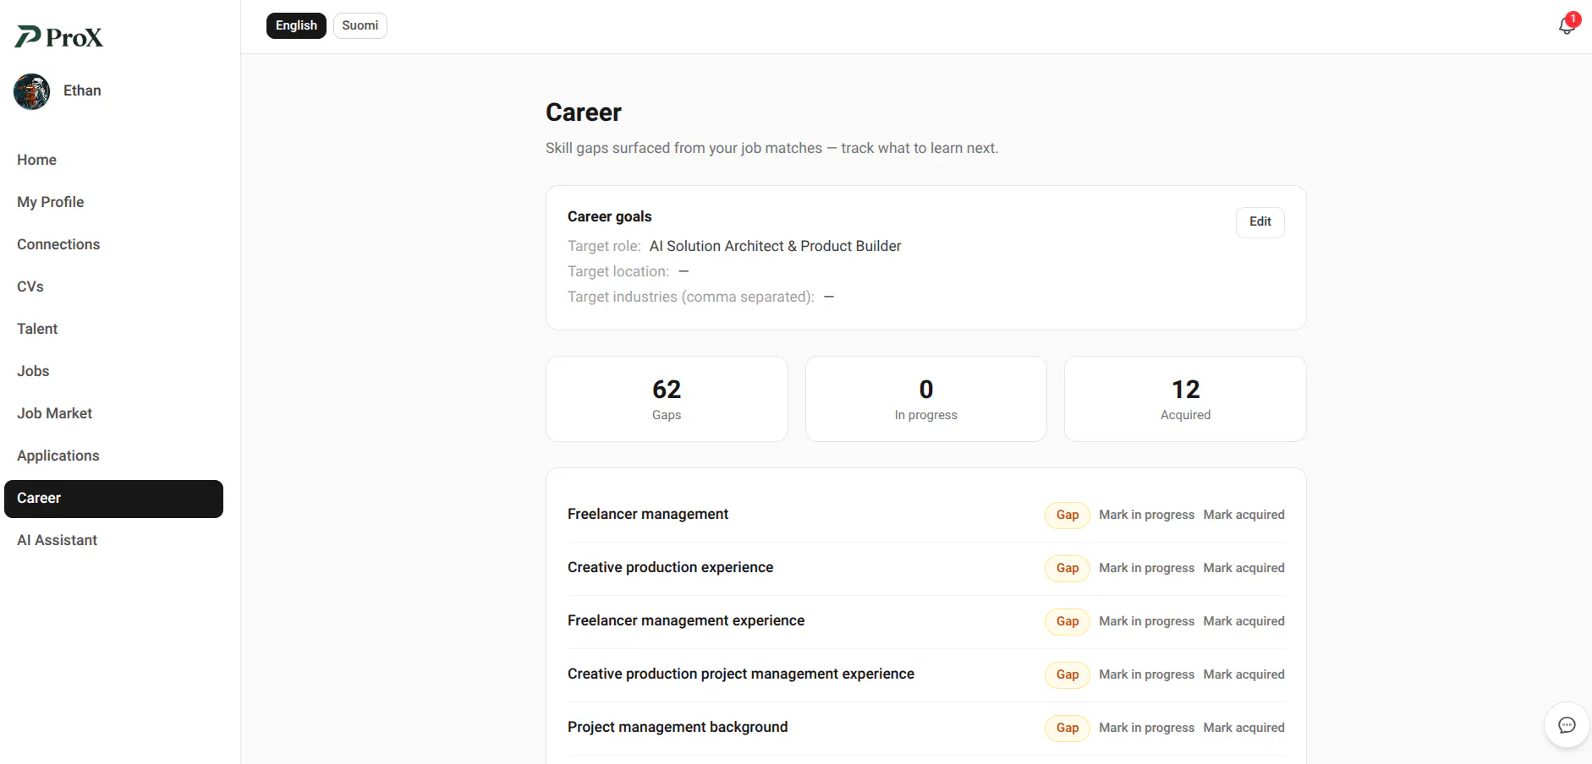Click 'AI Solution Architect & Product Builder' text

tap(775, 246)
